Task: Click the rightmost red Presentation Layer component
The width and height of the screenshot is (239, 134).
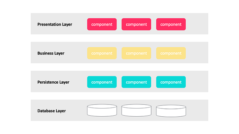Action: 171,24
